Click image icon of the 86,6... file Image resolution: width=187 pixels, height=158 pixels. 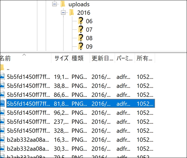click(2, 95)
